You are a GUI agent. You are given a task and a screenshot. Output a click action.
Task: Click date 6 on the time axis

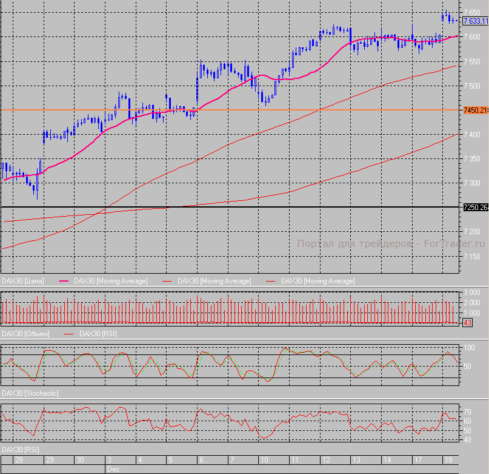click(x=201, y=460)
